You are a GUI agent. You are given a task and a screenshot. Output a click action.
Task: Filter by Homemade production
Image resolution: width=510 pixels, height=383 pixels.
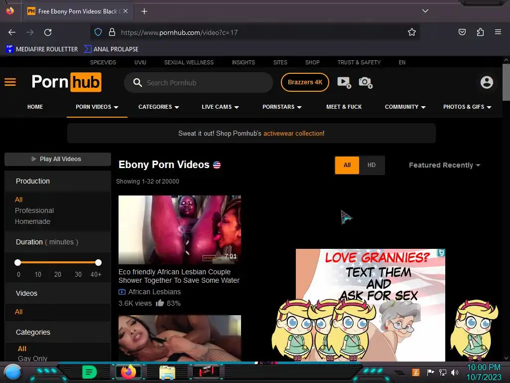pos(32,221)
